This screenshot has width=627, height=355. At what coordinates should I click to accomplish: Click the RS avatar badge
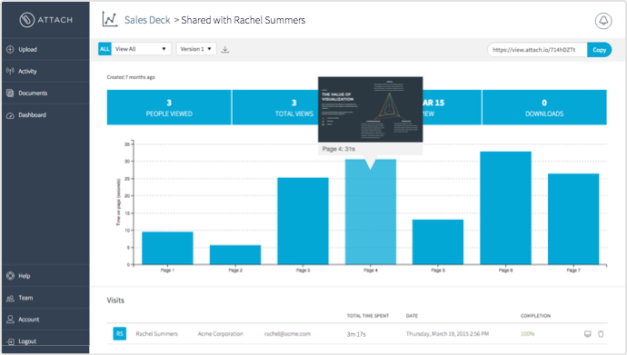pos(120,334)
